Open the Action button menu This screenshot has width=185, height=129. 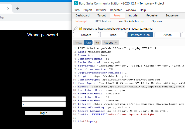pos(167,35)
